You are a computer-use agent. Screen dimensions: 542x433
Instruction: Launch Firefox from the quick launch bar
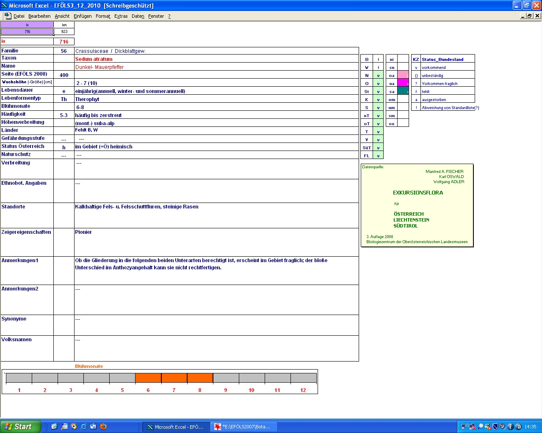(103, 427)
